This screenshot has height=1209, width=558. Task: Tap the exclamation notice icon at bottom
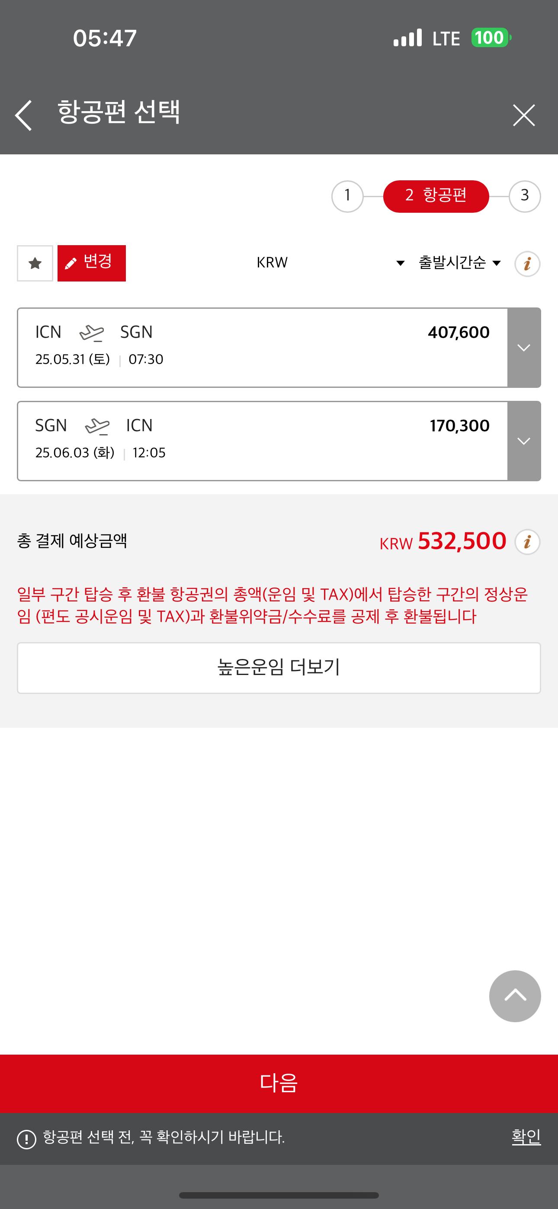tap(26, 1139)
